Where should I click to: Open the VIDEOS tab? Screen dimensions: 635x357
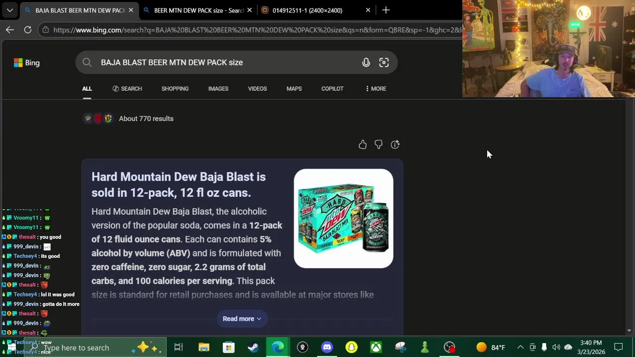click(x=257, y=89)
